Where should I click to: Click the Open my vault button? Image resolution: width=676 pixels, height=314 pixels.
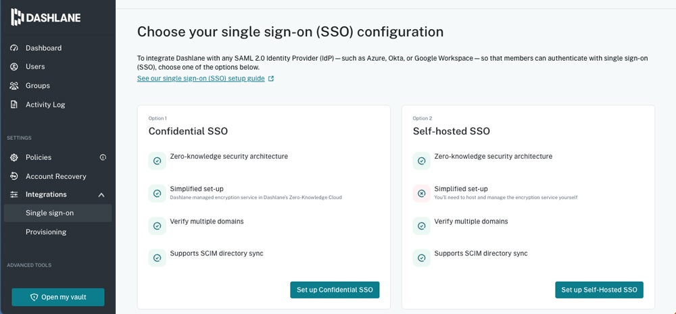click(58, 297)
